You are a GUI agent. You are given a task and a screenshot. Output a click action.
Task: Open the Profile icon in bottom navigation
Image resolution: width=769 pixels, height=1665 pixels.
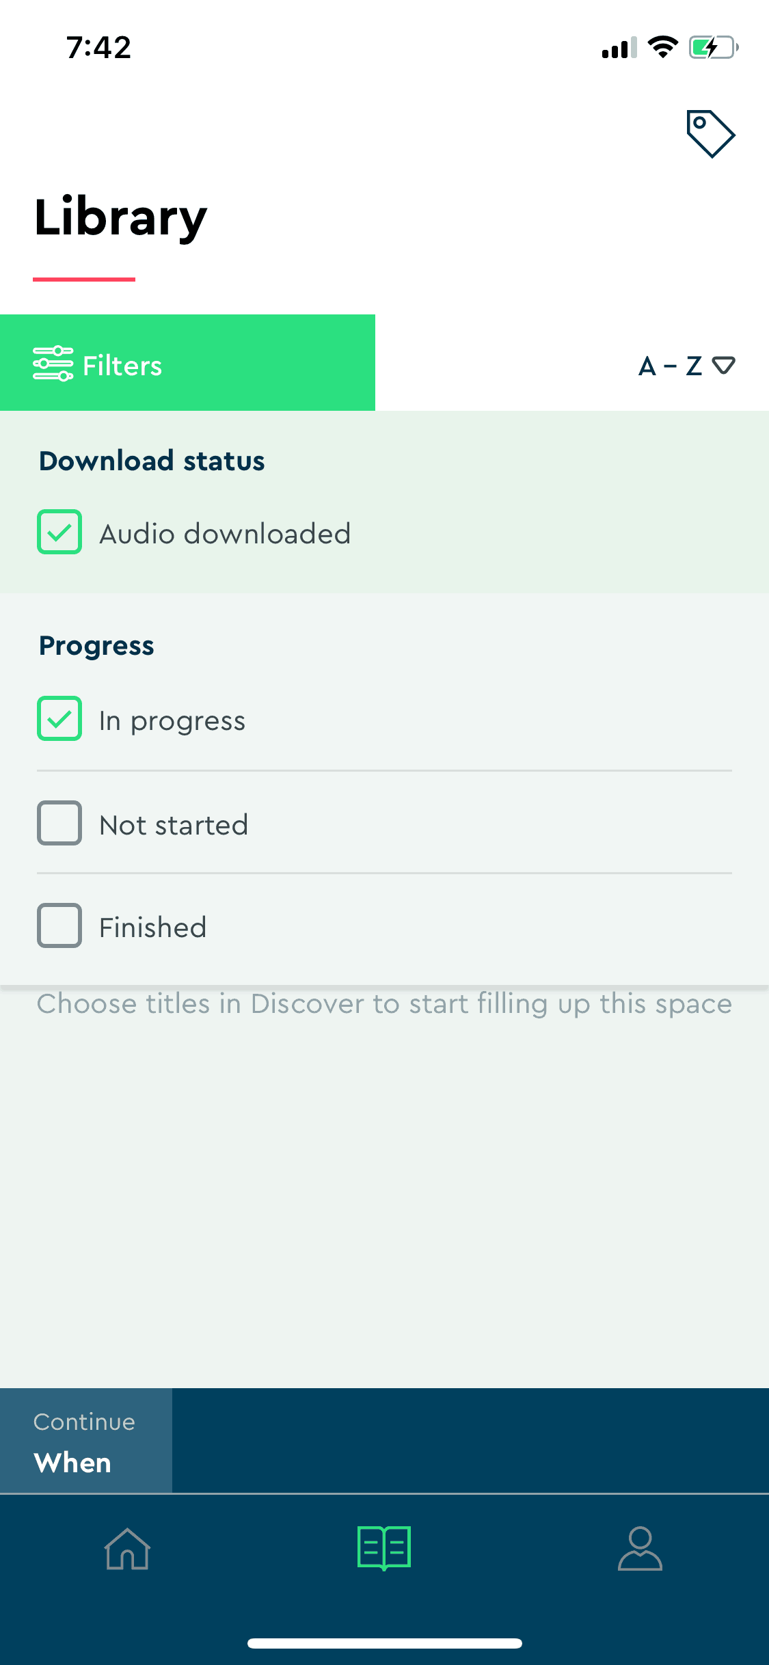(641, 1549)
